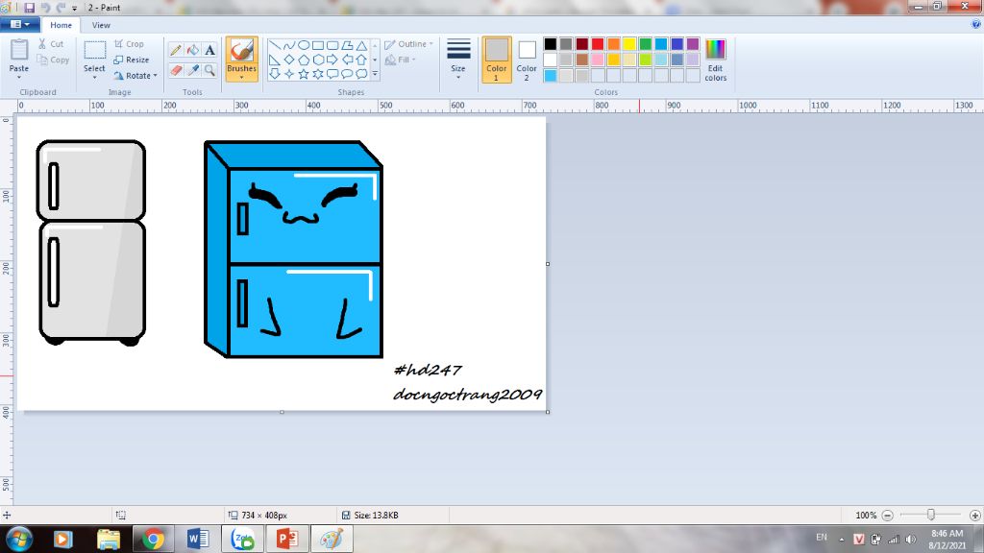Pick the yellow color swatch
Image resolution: width=984 pixels, height=553 pixels.
[x=629, y=44]
